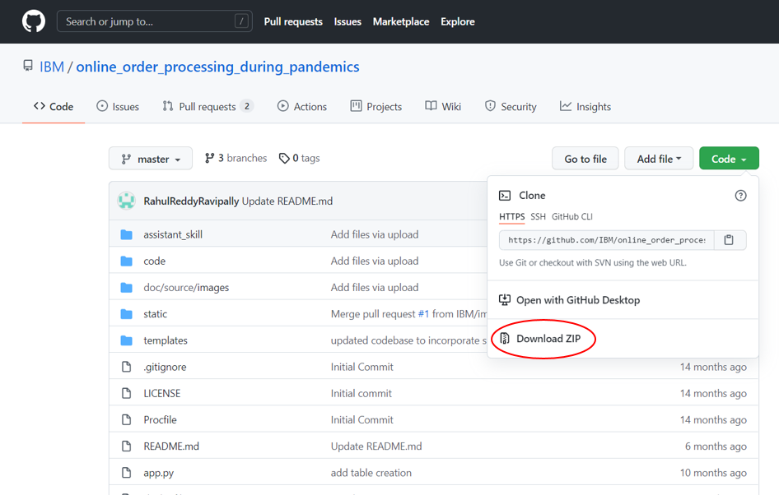Viewport: 779px width, 495px height.
Task: Click the online_order_processing_during_pandemics repo link
Action: [x=217, y=67]
